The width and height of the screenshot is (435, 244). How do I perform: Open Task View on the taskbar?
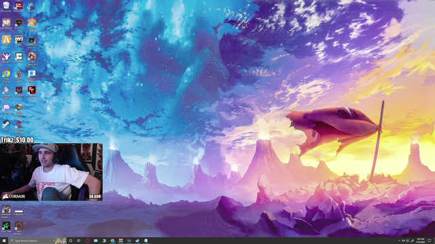(79, 241)
